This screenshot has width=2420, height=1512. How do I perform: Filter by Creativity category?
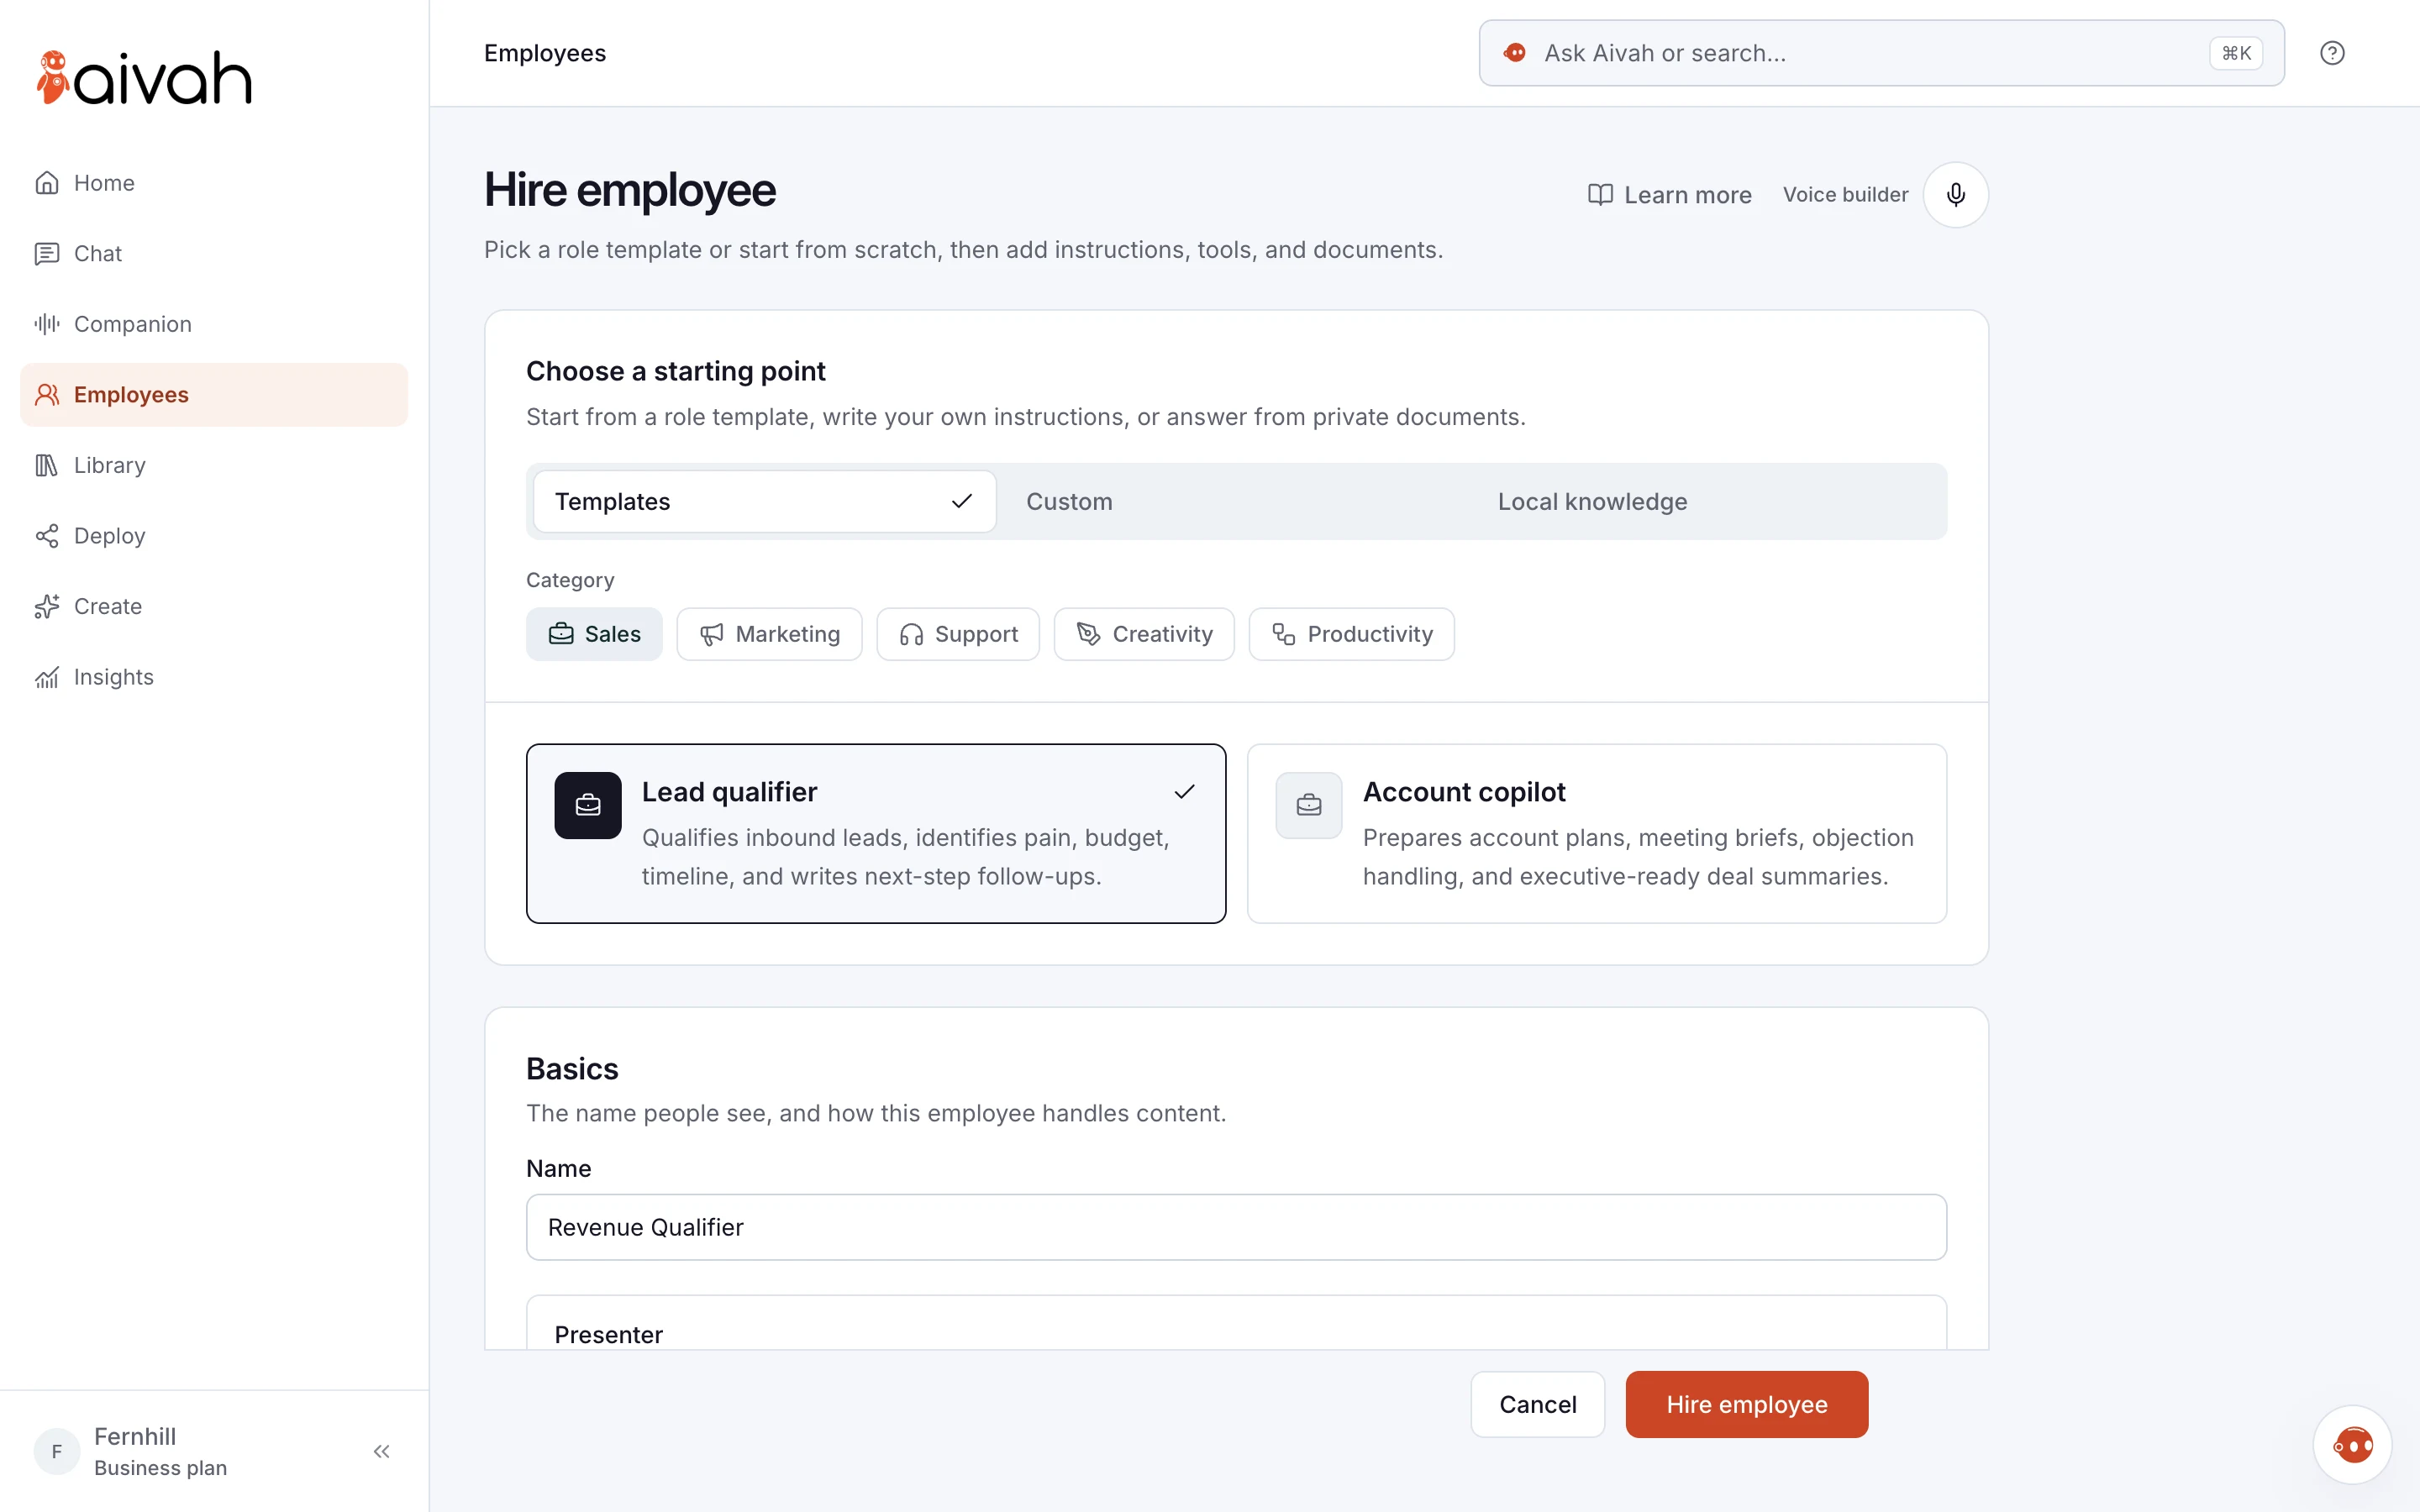pyautogui.click(x=1144, y=634)
